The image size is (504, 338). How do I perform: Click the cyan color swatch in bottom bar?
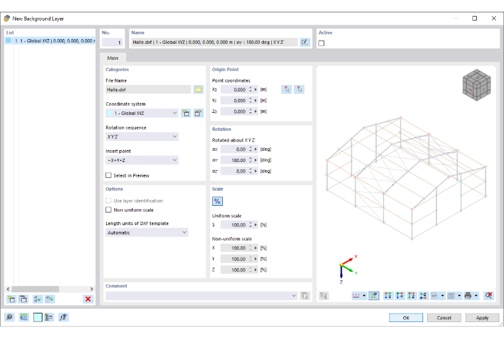point(38,317)
